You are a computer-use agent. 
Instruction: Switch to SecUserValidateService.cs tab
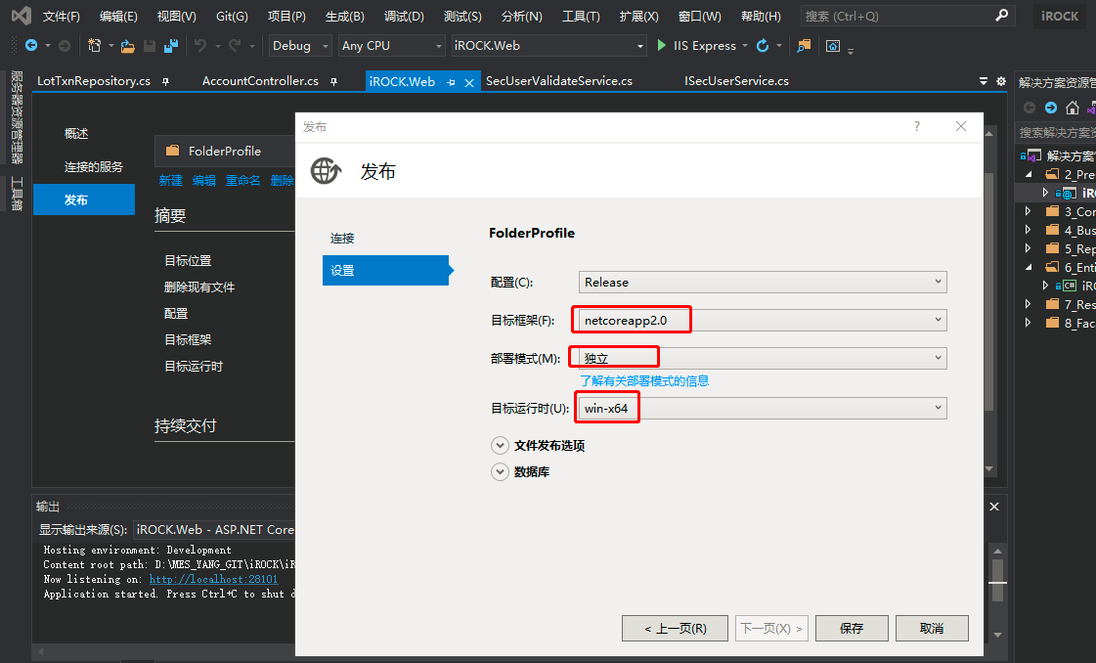coord(559,81)
